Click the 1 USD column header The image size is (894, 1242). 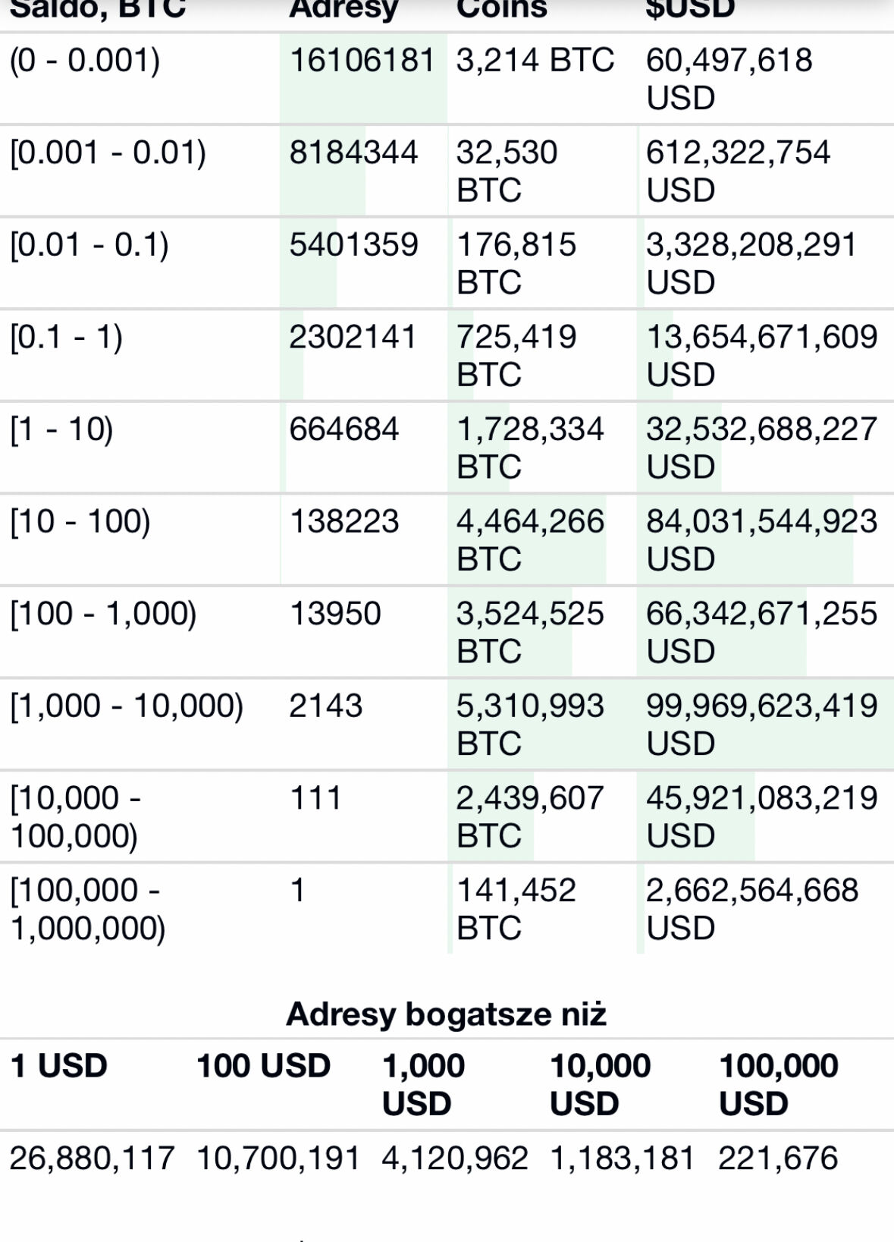point(58,1066)
